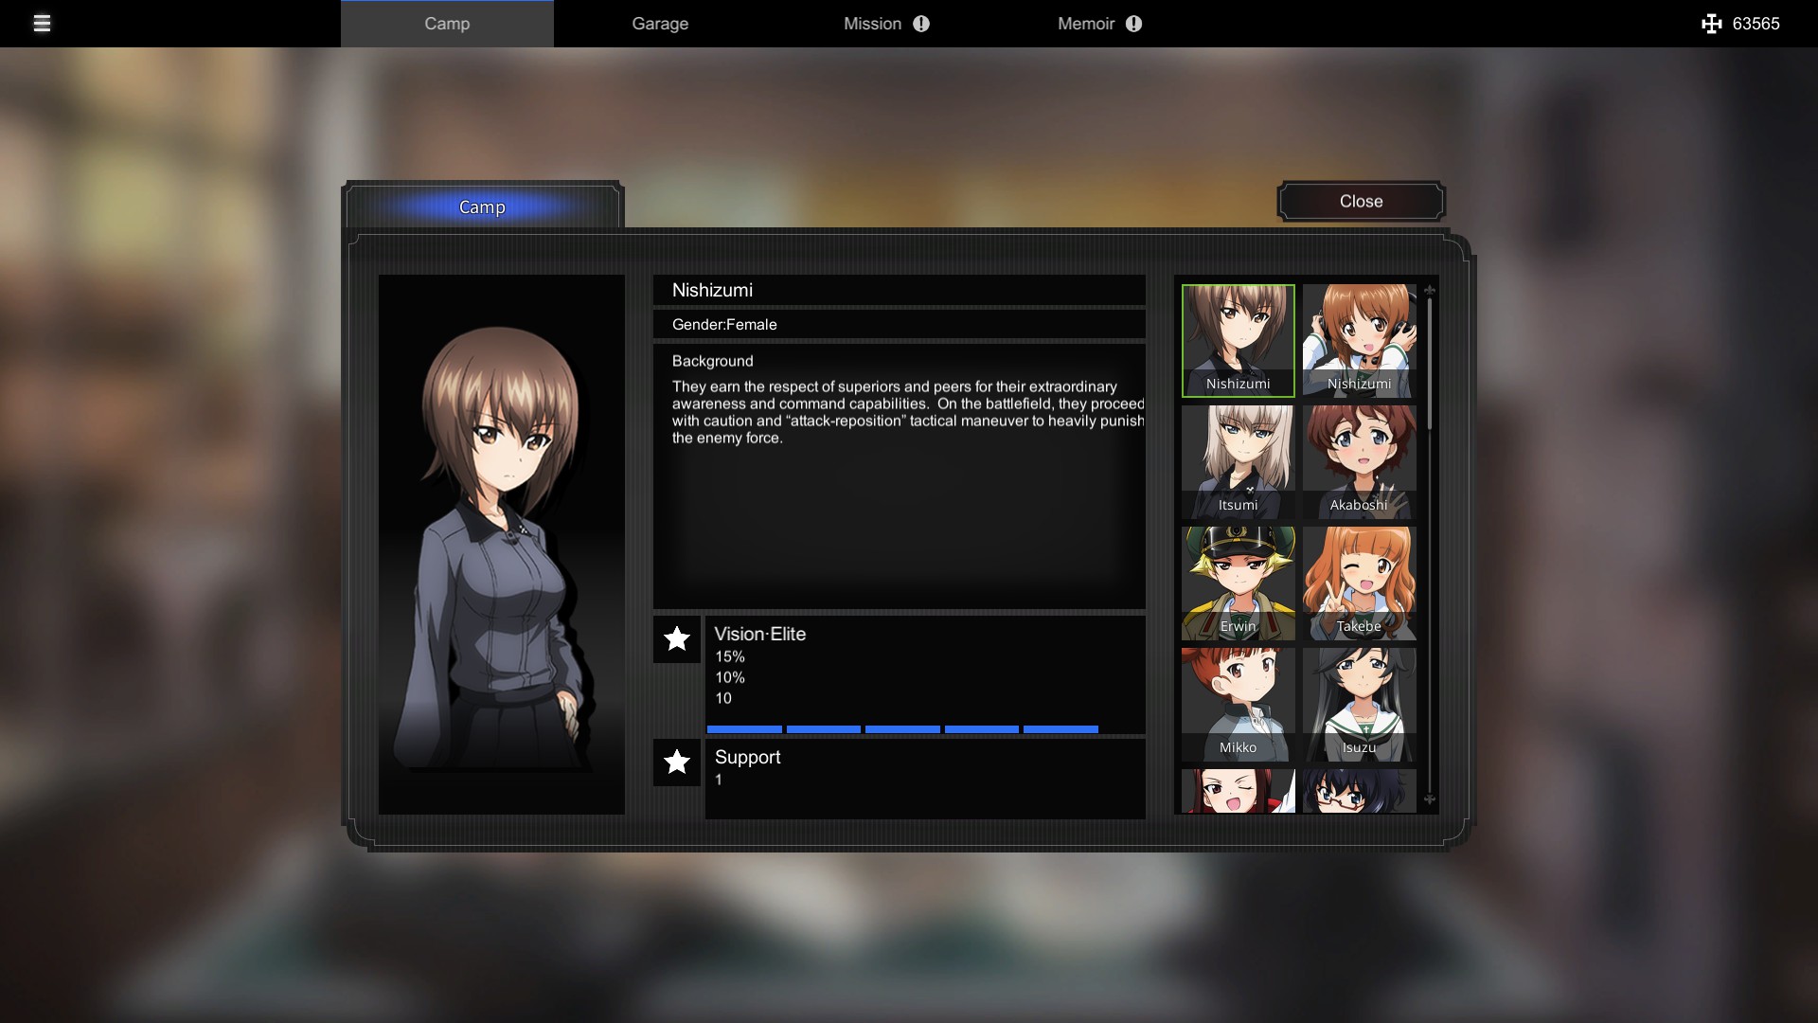Click the Memoir tab alert badge
Image resolution: width=1818 pixels, height=1023 pixels.
1133,24
